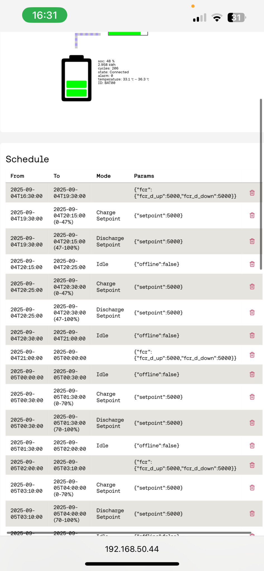
Task: Click the horizontal schedule table scrollbar
Action: coord(128,533)
